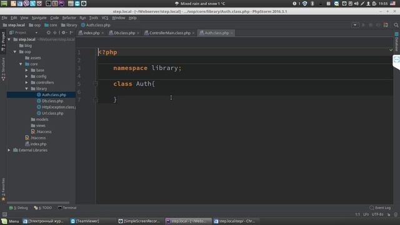Screen dimensions: 400x225
Task: Toggle the 1: Project tool window
Action: (x=3, y=42)
